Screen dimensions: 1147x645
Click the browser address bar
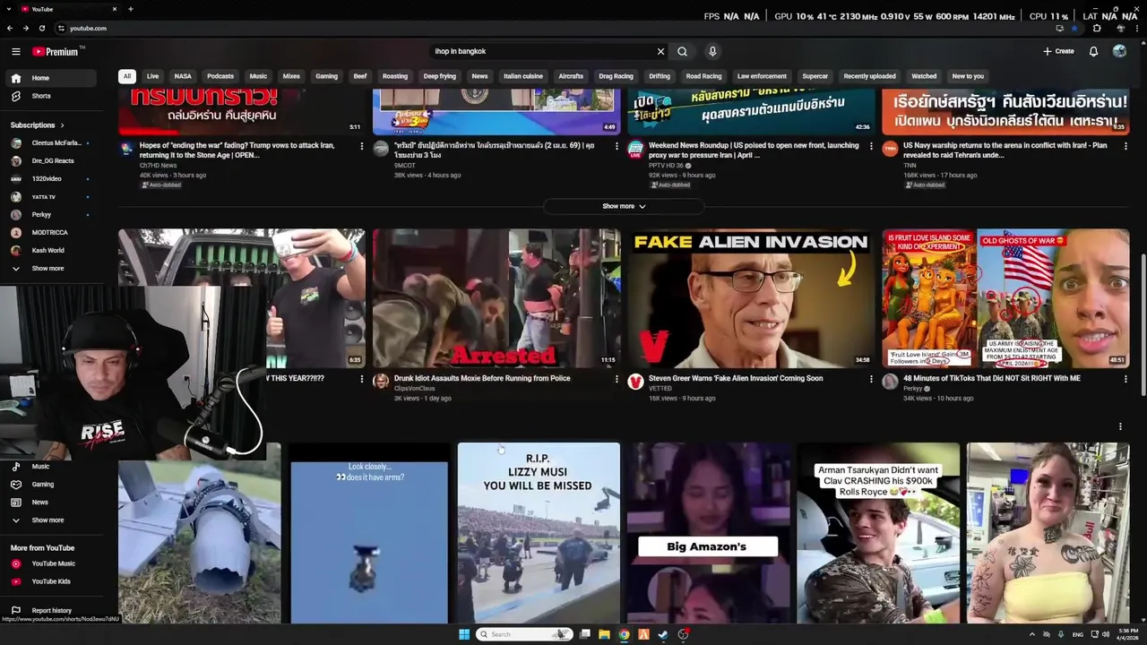click(x=556, y=28)
